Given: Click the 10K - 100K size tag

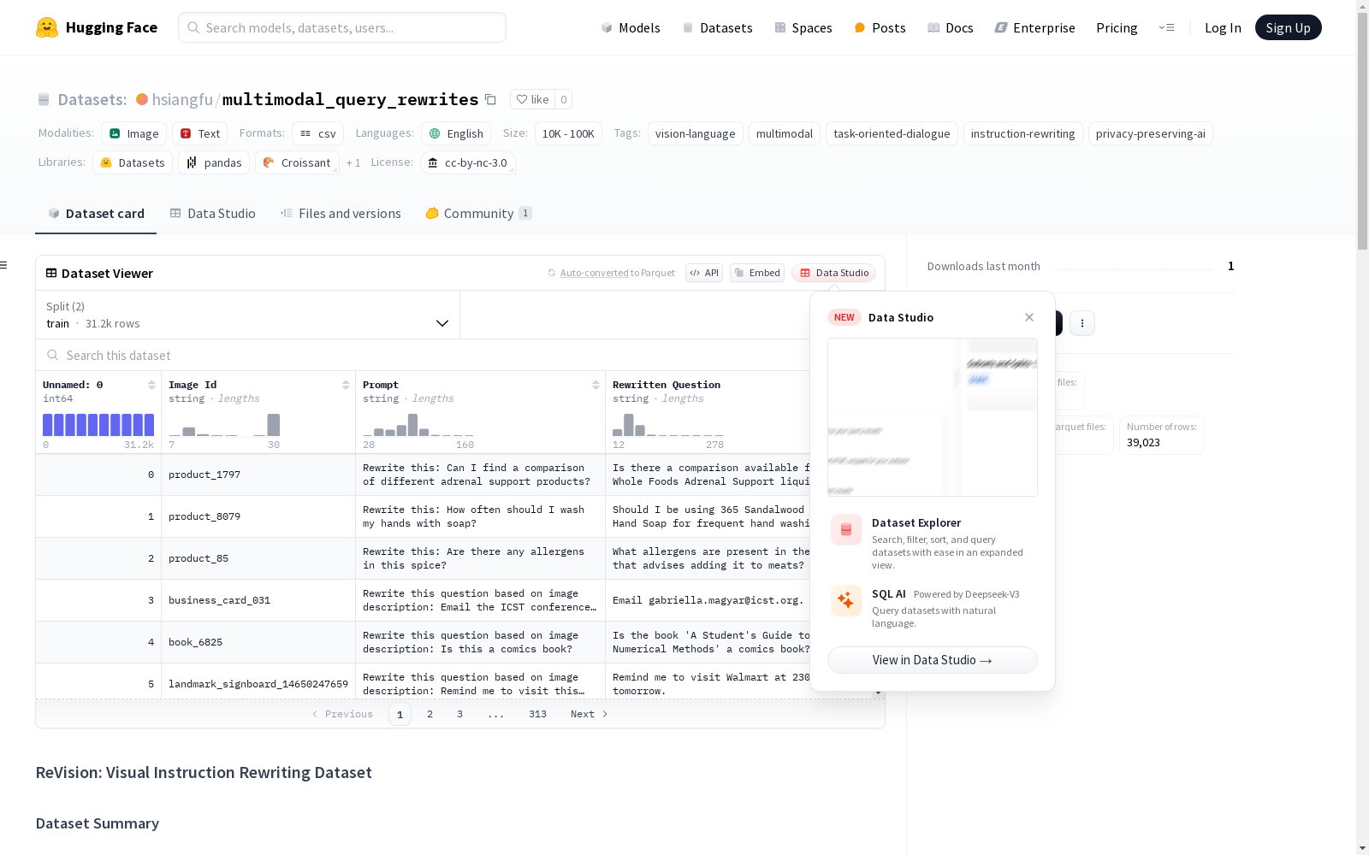Looking at the screenshot, I should click(x=568, y=133).
